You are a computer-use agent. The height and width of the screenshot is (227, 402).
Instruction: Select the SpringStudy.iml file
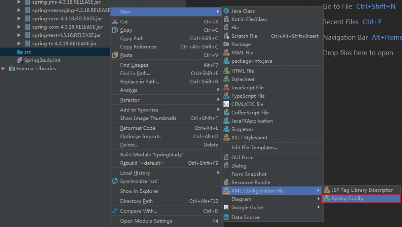click(42, 60)
